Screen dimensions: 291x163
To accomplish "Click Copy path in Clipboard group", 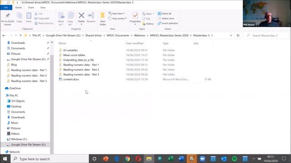I will [42, 18].
